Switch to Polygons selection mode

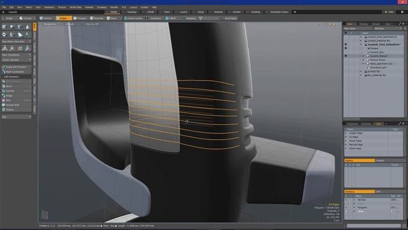click(80, 19)
